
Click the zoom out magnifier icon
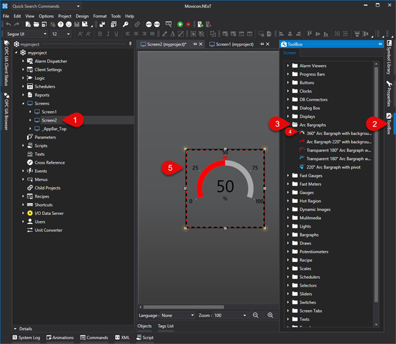tap(256, 315)
